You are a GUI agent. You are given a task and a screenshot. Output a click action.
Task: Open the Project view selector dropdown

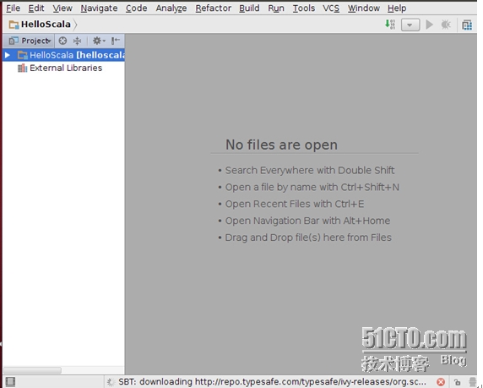pyautogui.click(x=30, y=41)
